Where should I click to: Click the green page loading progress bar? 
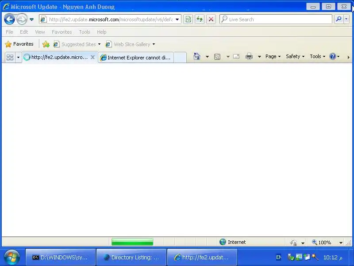pyautogui.click(x=132, y=242)
